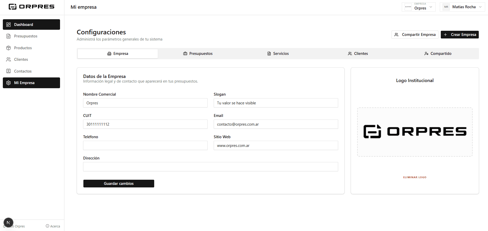Go to Dashboard in the sidebar
The height and width of the screenshot is (231, 488).
coord(31,25)
